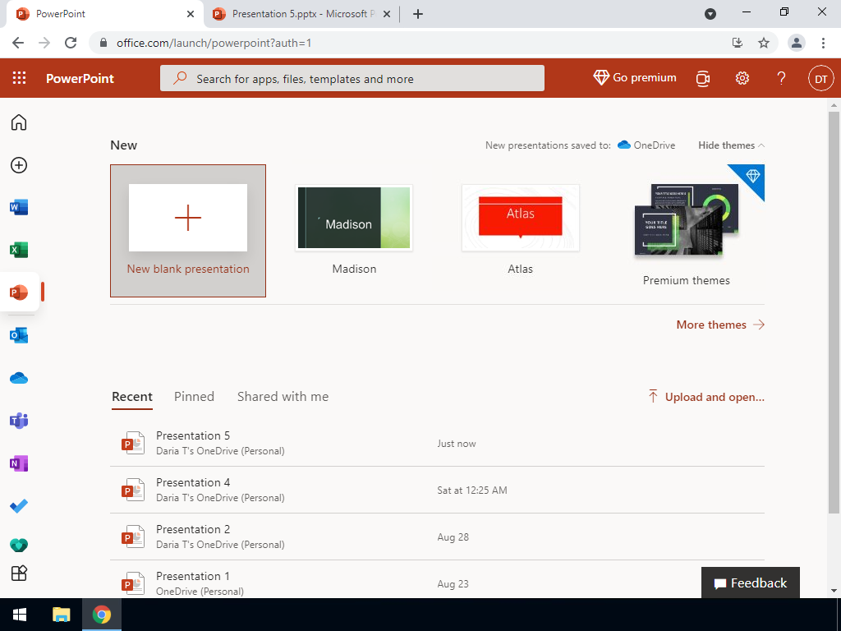Open the tab search dropdown arrow
This screenshot has height=631, width=841.
710,14
